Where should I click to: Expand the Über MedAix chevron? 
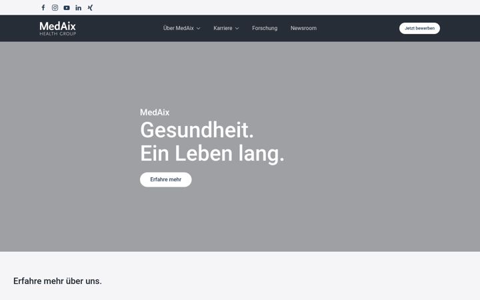click(x=199, y=29)
